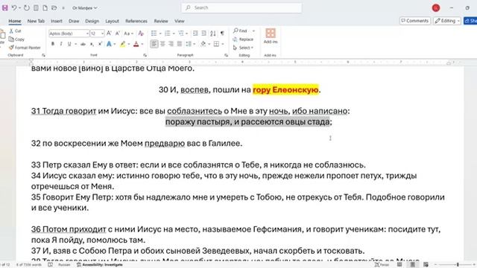Switch to Web Layout view in status bar
Screen dimensions: 477x268
(426, 265)
